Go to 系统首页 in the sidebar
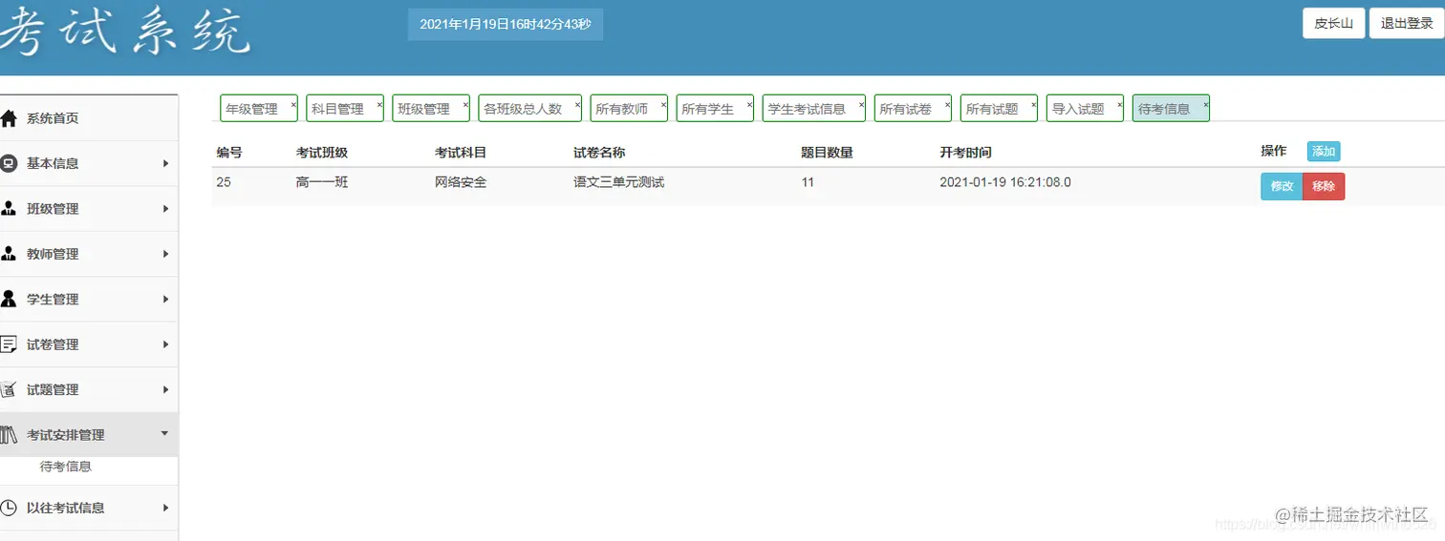The height and width of the screenshot is (541, 1445). [x=53, y=118]
